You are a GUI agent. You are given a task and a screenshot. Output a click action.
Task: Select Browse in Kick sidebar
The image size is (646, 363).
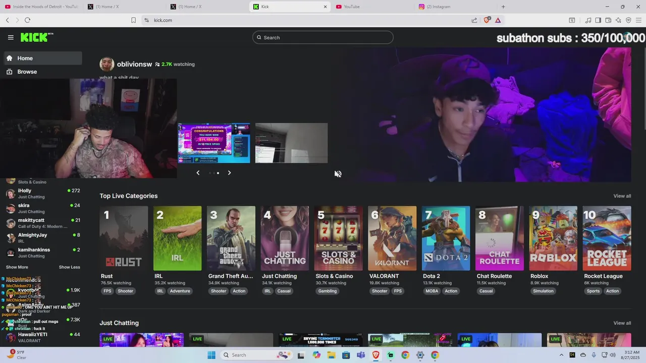43,72
